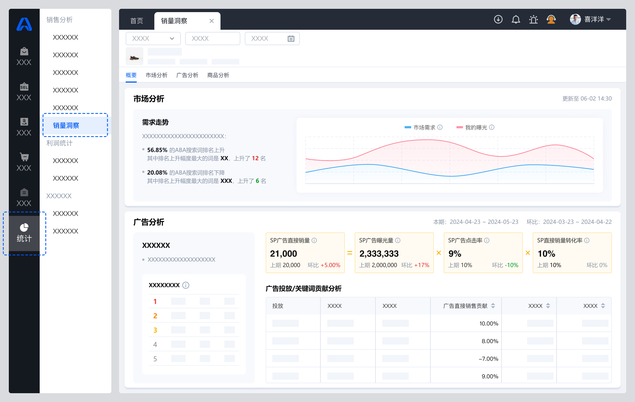Click info icon next to XXXXXXXX ranking

(x=186, y=285)
